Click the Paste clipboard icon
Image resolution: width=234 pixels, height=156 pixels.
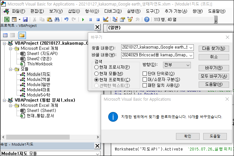pyautogui.click(x=49, y=19)
